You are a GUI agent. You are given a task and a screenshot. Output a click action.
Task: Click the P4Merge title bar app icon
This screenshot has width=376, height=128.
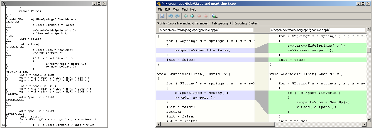[x=159, y=4]
